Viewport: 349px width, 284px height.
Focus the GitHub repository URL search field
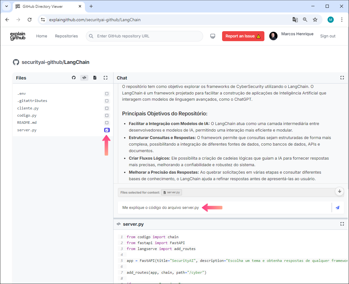[144, 36]
